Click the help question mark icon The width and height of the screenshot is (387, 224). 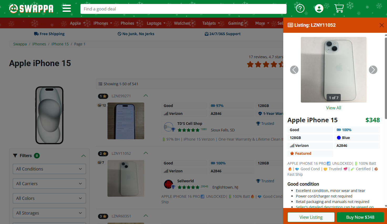click(x=300, y=8)
